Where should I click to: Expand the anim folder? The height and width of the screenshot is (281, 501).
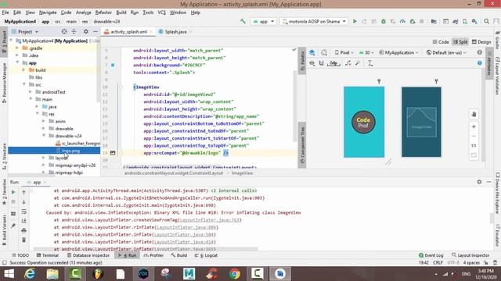(44, 121)
